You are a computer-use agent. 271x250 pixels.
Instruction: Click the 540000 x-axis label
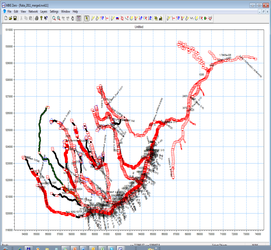25,234
